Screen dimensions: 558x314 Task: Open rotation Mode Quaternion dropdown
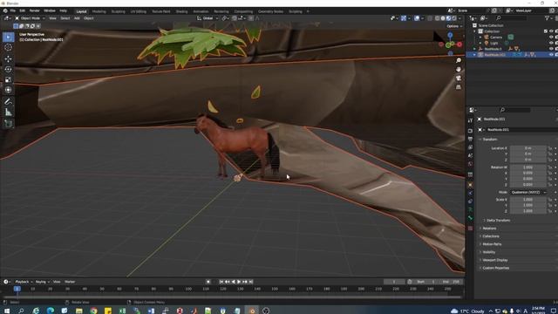[x=528, y=192]
